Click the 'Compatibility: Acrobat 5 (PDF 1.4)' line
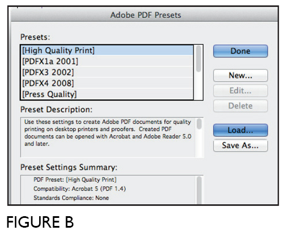Image resolution: width=288 pixels, height=234 pixels. tap(79, 189)
